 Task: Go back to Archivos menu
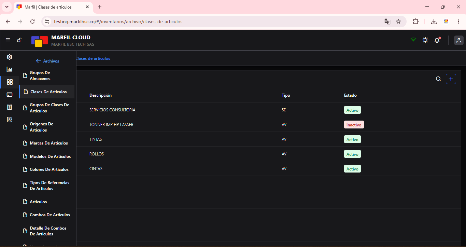pos(47,61)
